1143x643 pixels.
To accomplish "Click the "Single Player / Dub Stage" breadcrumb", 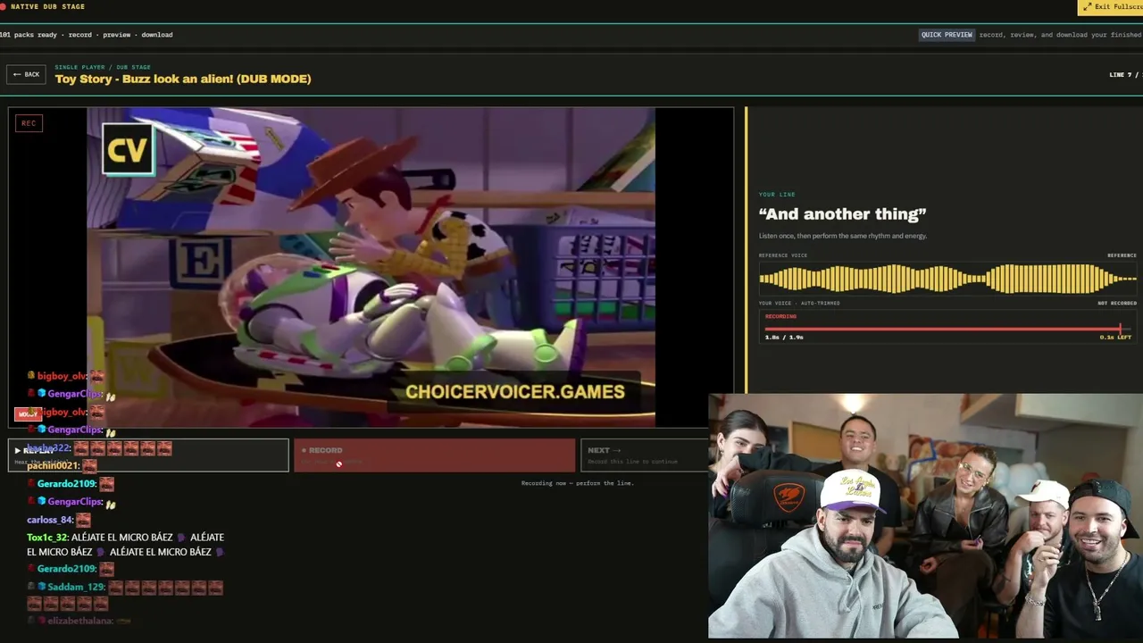I will [x=103, y=67].
